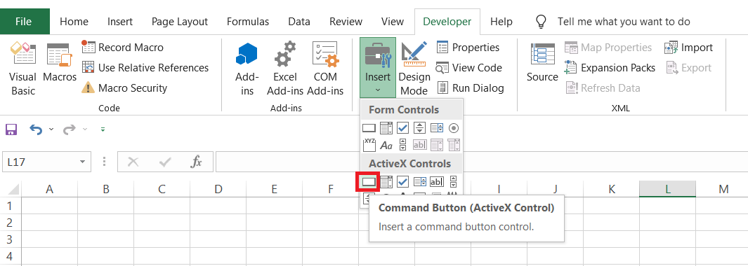Screen dimensions: 748x266
Task: Choose the Form Controls Check Box
Action: pyautogui.click(x=402, y=127)
